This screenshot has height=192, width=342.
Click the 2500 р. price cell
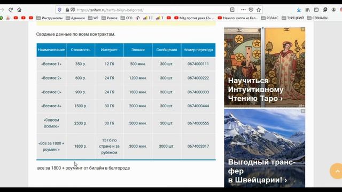[x=81, y=123]
